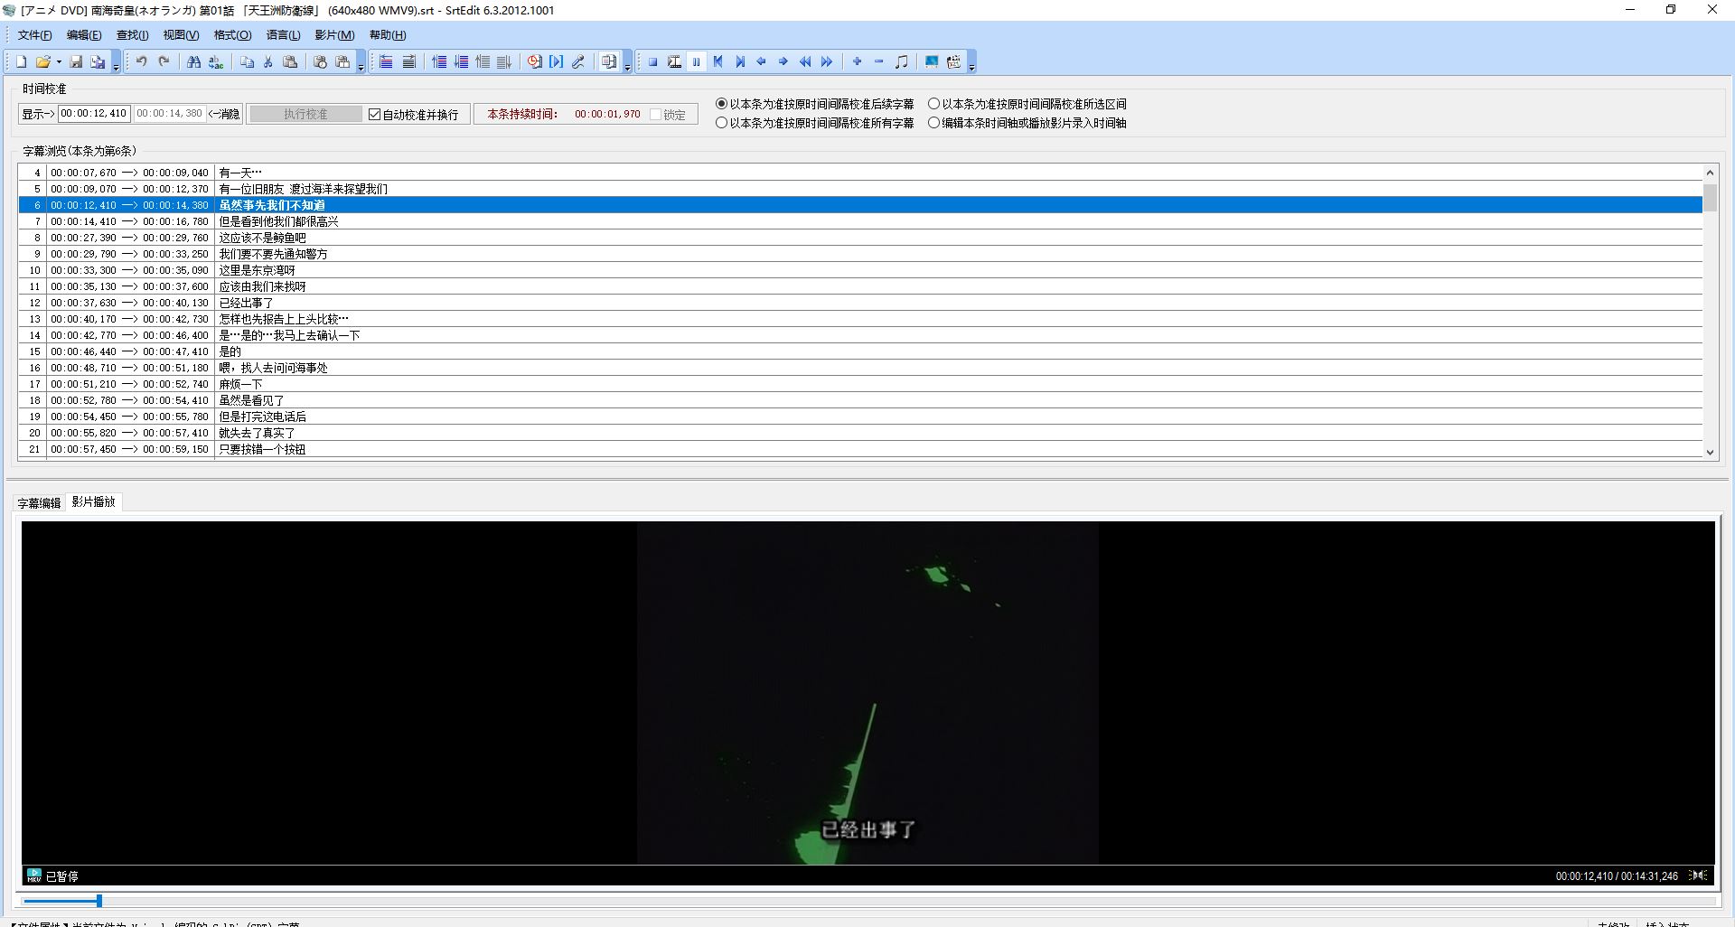Jump to previous subtitle with skip-back icon

pyautogui.click(x=718, y=61)
